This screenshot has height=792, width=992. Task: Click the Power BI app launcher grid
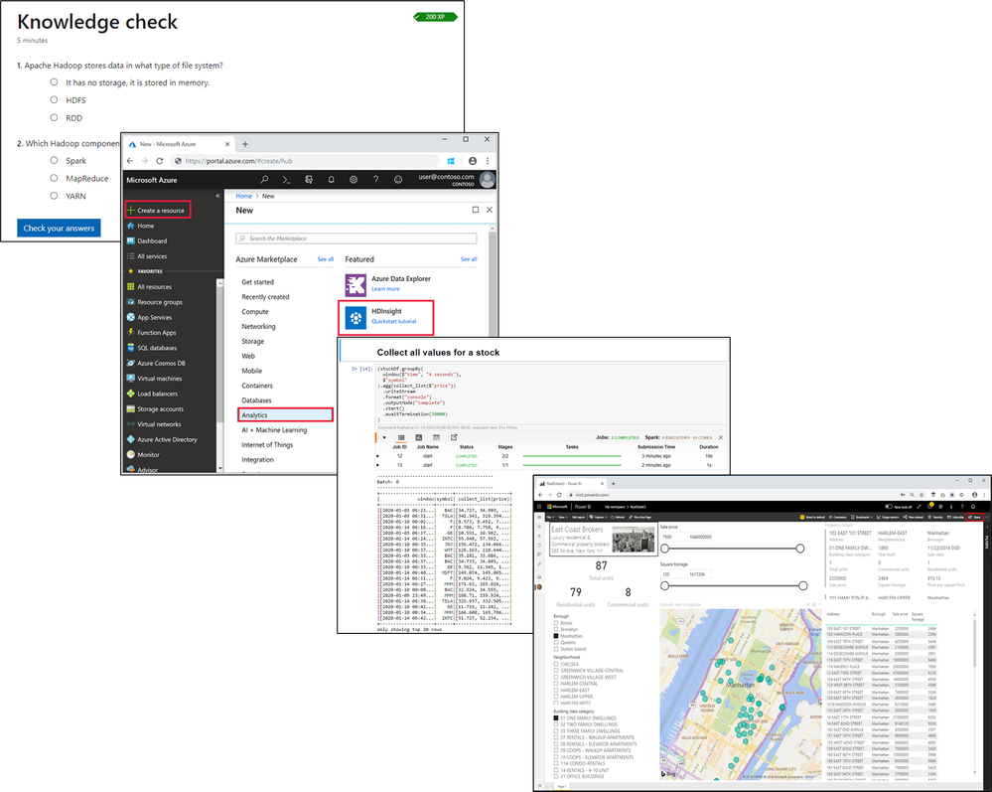click(539, 507)
